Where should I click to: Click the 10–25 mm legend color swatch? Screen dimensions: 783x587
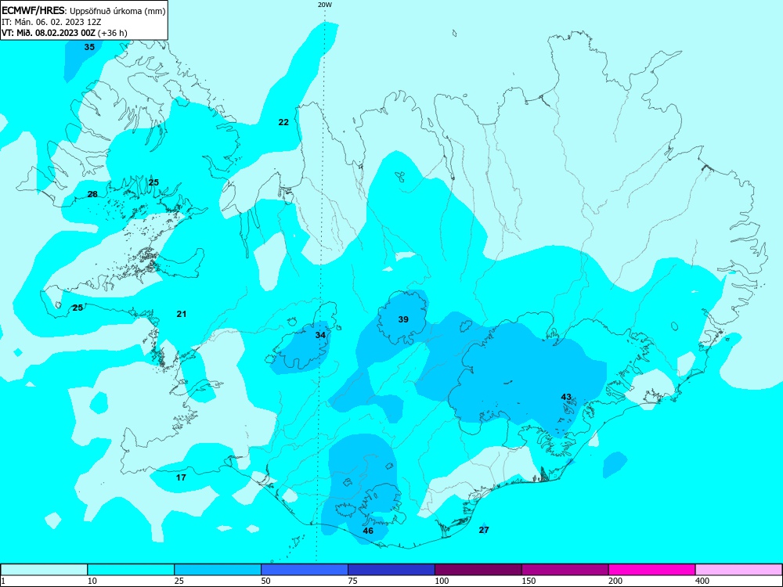[x=131, y=570]
